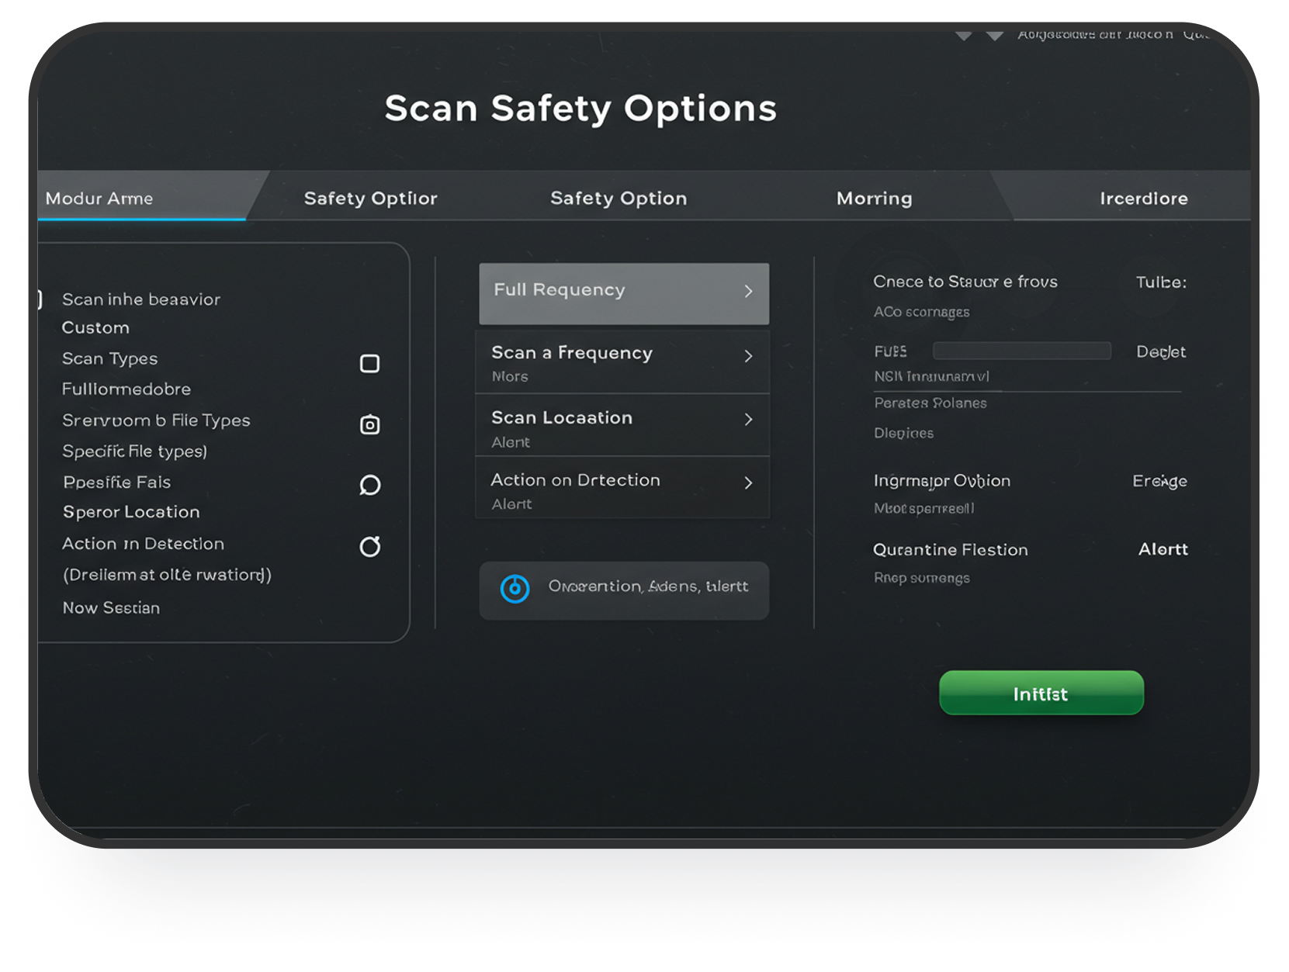Viewport: 1289px width, 972px height.
Task: Switch to the Safety Option tab
Action: 619,198
